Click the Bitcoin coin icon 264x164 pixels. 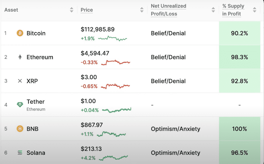click(x=20, y=33)
